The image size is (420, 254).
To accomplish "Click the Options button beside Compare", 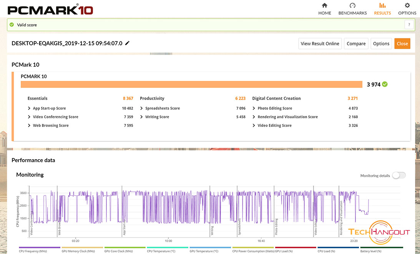I will click(381, 44).
